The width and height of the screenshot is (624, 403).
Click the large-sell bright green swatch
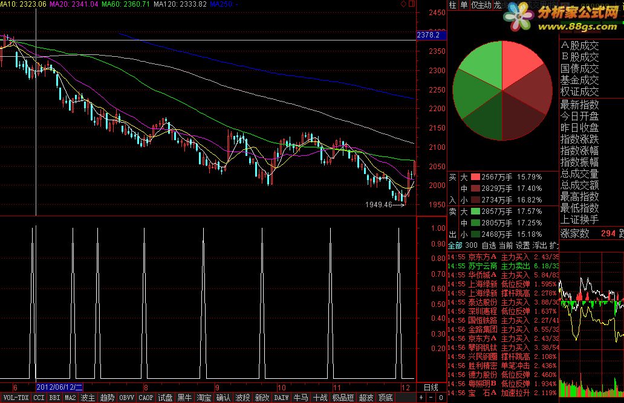[x=475, y=211]
